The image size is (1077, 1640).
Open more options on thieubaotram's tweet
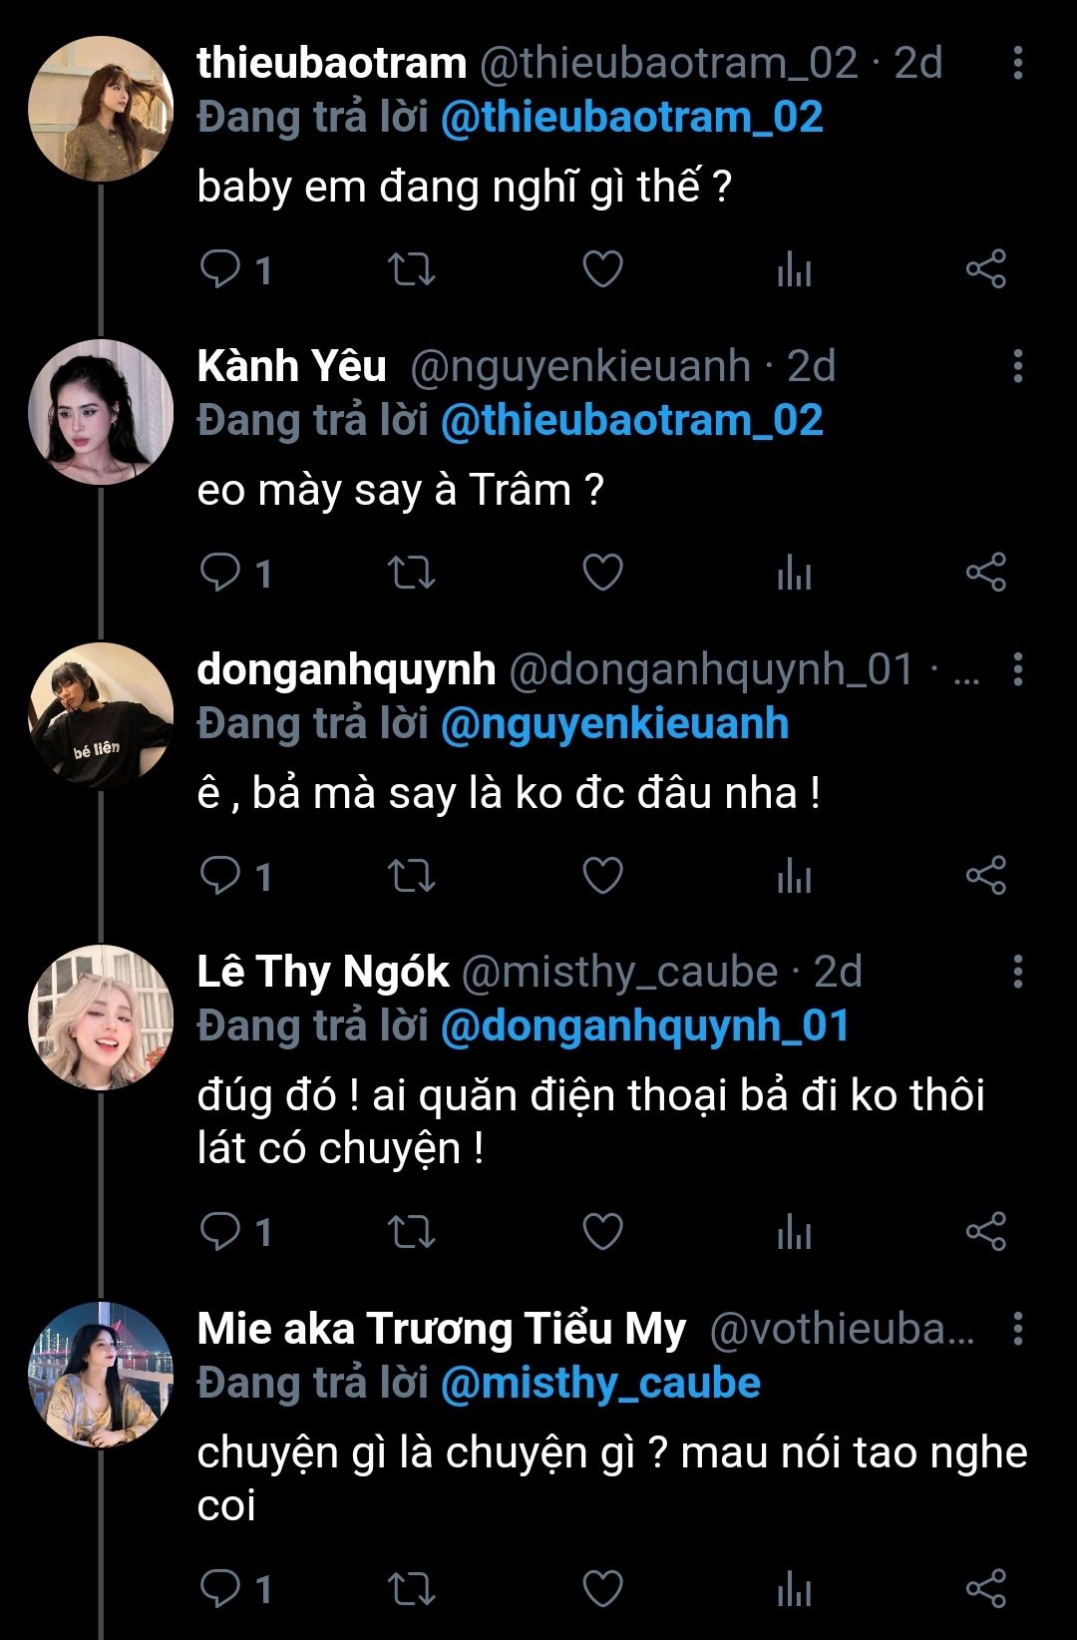coord(1017,63)
